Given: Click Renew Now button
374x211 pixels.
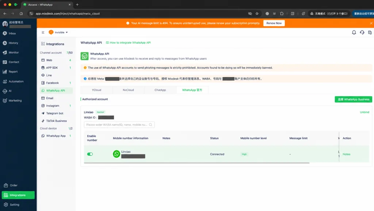Looking at the screenshot, I should click(274, 23).
